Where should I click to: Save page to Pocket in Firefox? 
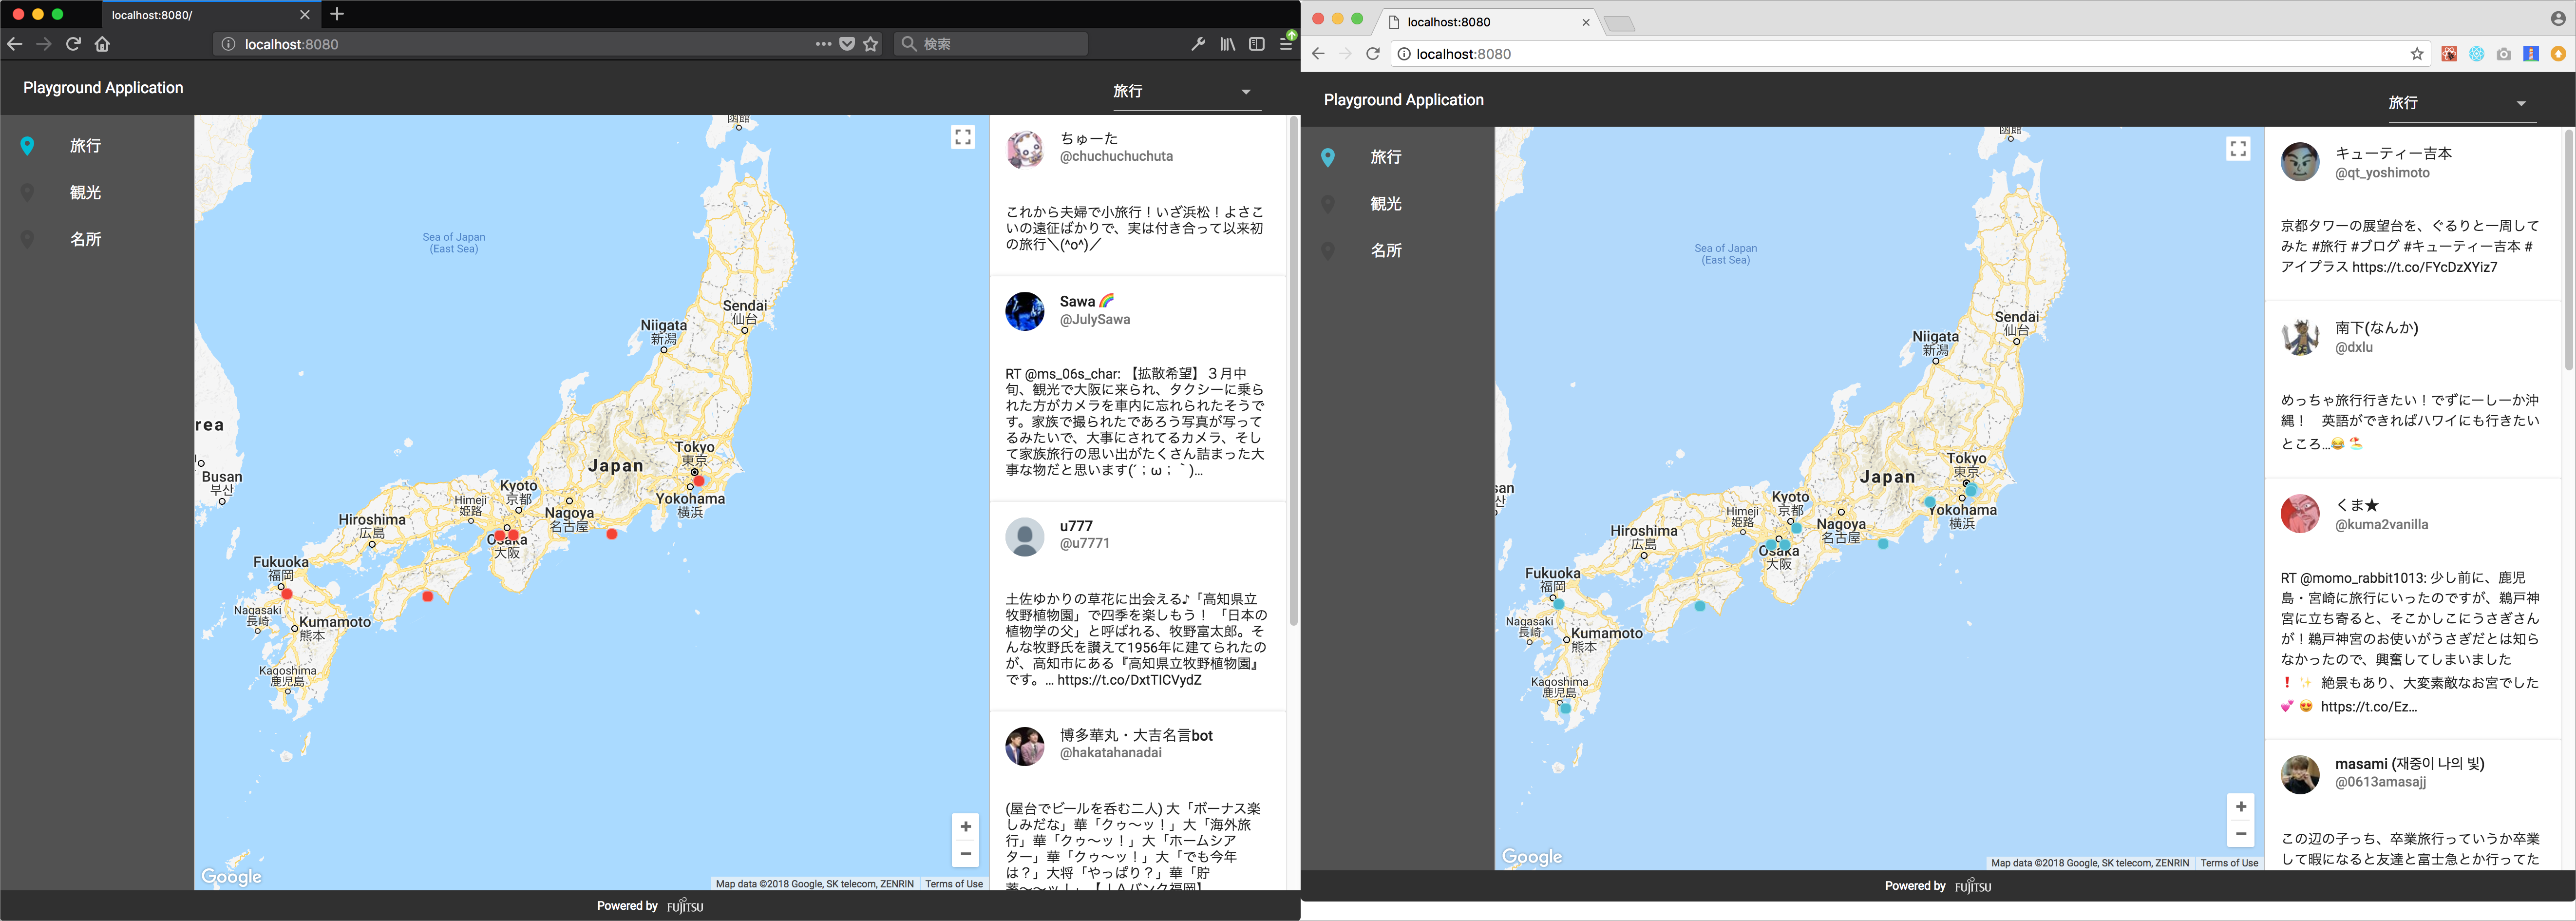(x=847, y=44)
